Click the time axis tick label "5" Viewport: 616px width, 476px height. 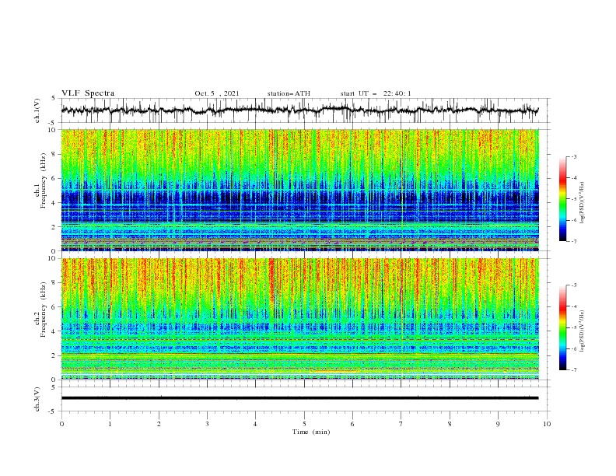tap(304, 424)
